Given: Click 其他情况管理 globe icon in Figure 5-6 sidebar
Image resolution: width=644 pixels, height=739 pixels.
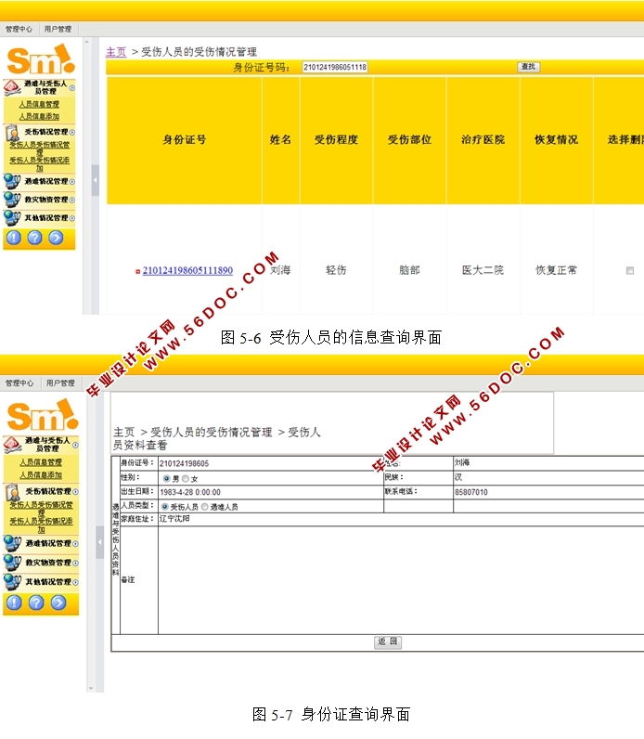Looking at the screenshot, I should tap(12, 218).
